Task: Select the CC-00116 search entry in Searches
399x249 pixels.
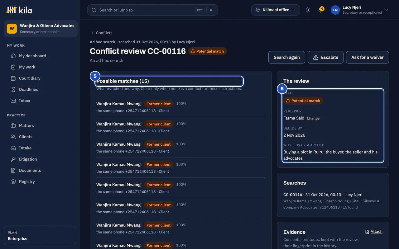Action: (333, 201)
